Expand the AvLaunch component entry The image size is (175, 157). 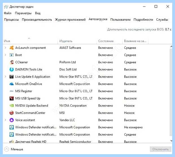pyautogui.click(x=5, y=48)
